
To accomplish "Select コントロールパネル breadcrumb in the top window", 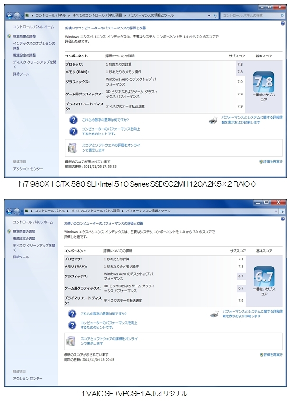I will (51, 16).
